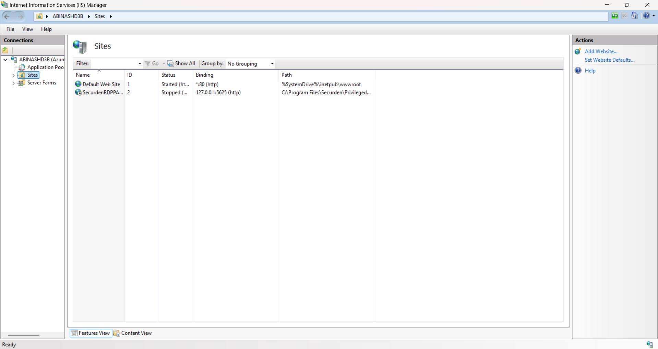Expand the Server Farms tree node

tap(13, 83)
